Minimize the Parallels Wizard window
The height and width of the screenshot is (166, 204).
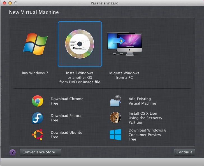[10, 3]
